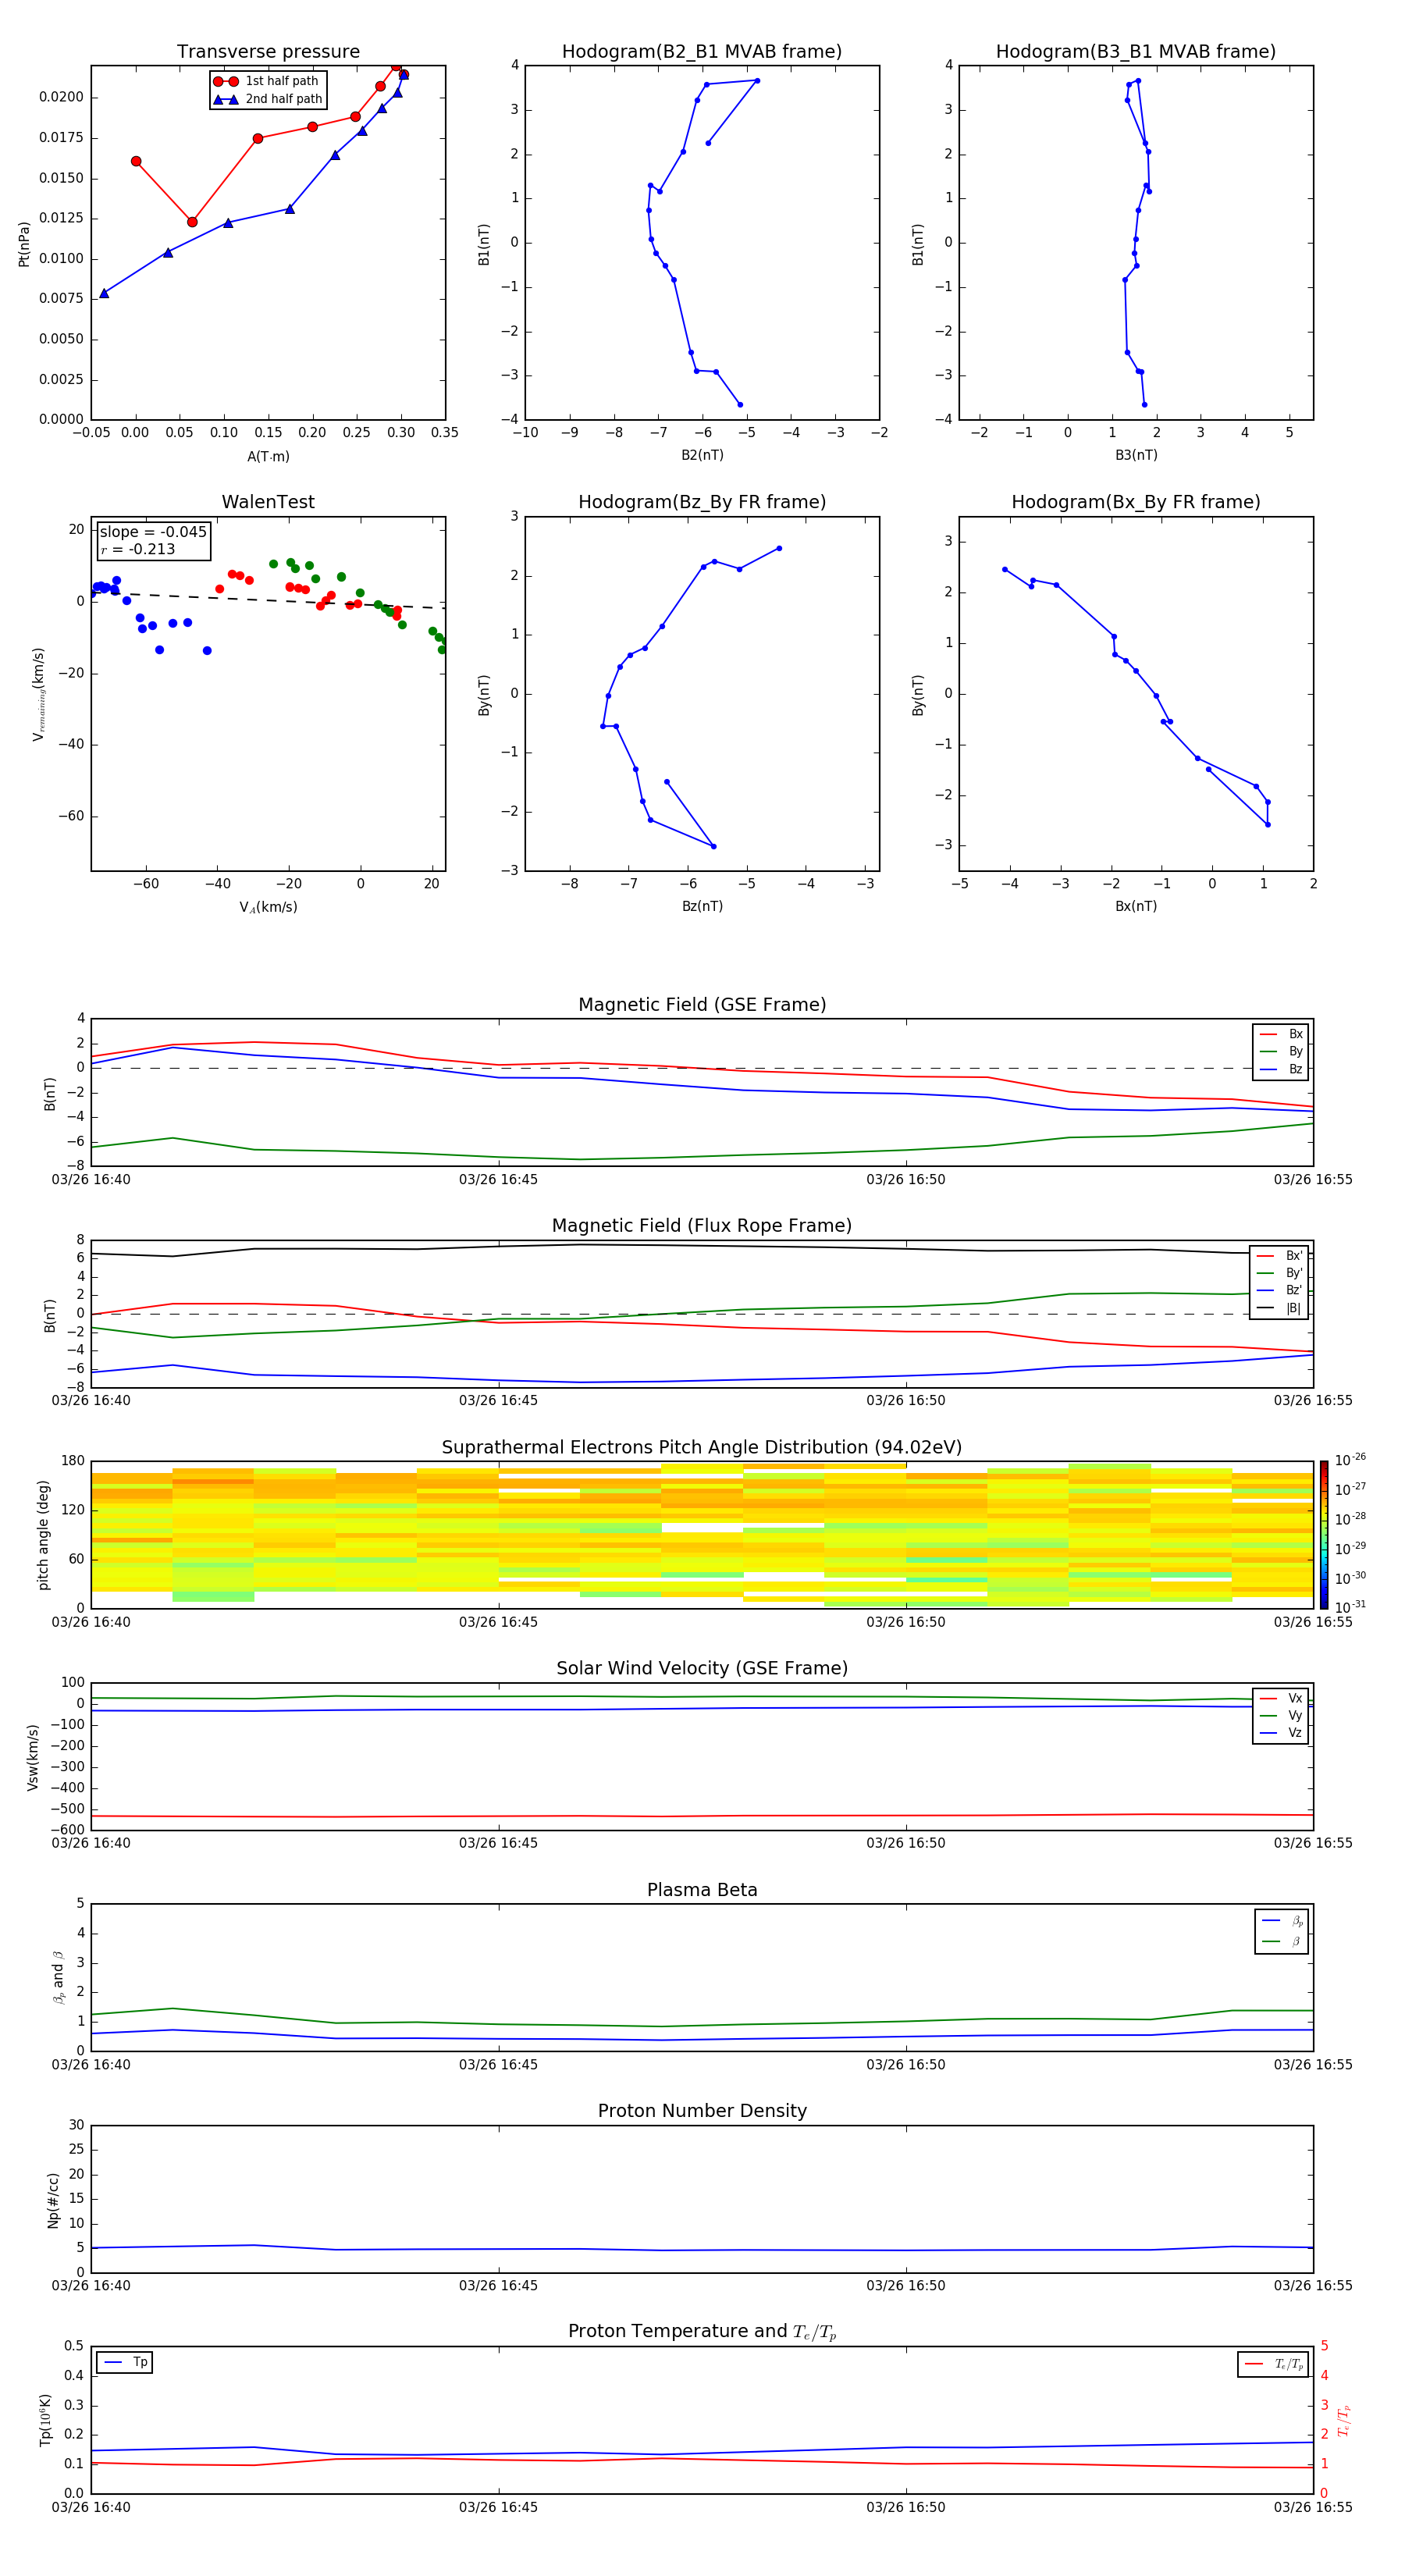
Task: Click the '03/26 16:50' tick under Plasma Beta plot
Action: 906,2065
